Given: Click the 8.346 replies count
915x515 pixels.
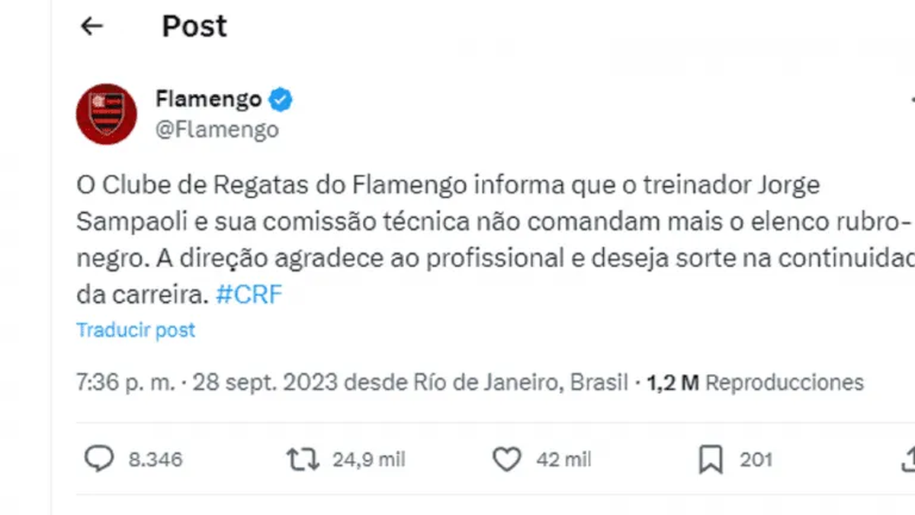Looking at the screenshot, I should 155,460.
